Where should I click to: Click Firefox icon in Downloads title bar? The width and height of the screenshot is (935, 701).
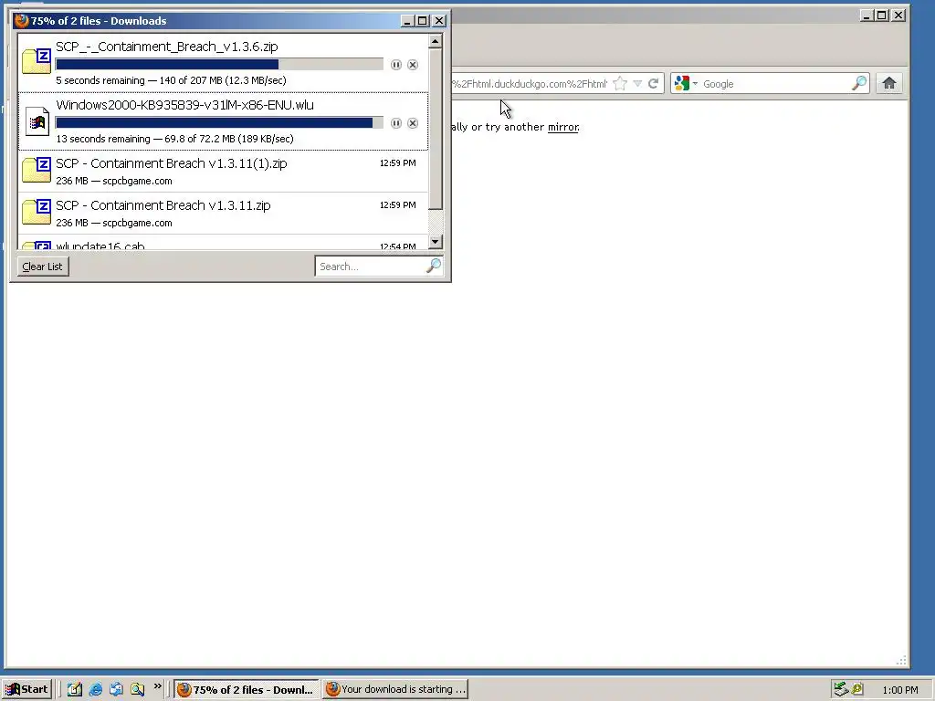click(22, 21)
